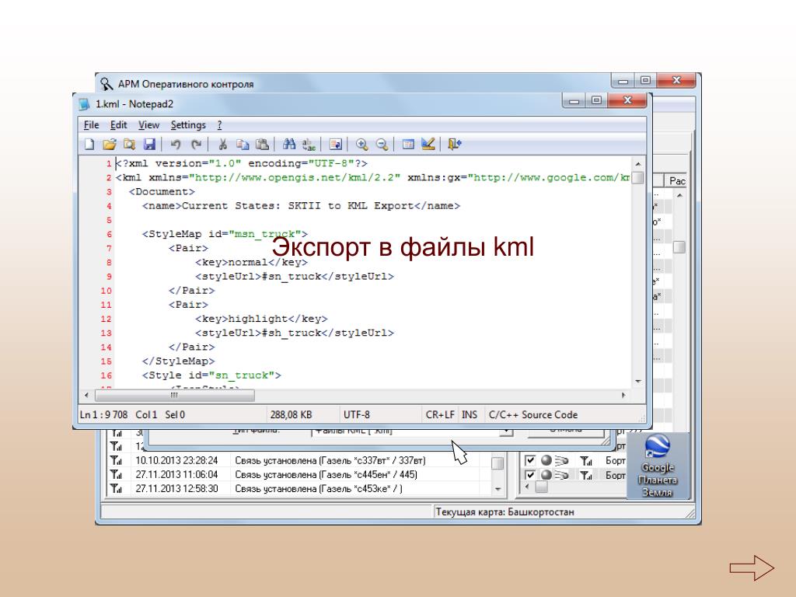The height and width of the screenshot is (597, 796).
Task: Open a file via folder icon
Action: (x=109, y=145)
